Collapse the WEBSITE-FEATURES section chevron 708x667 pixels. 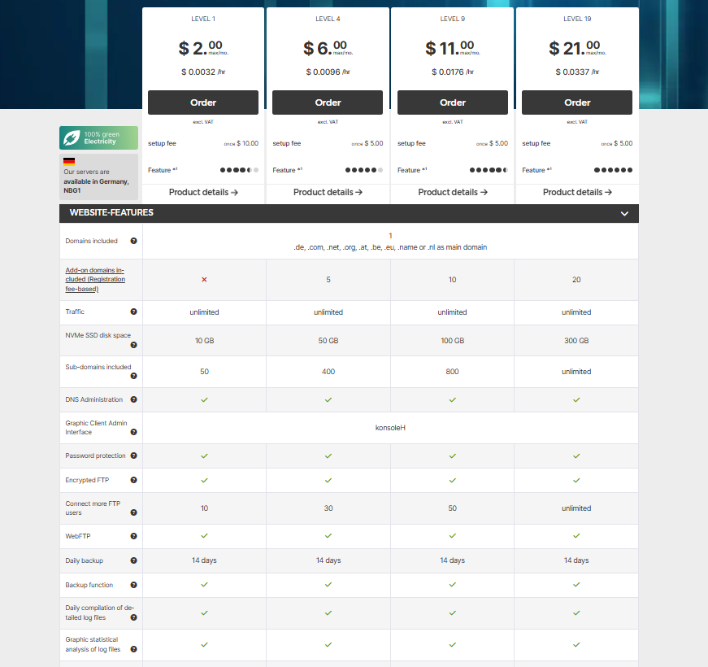click(x=624, y=213)
